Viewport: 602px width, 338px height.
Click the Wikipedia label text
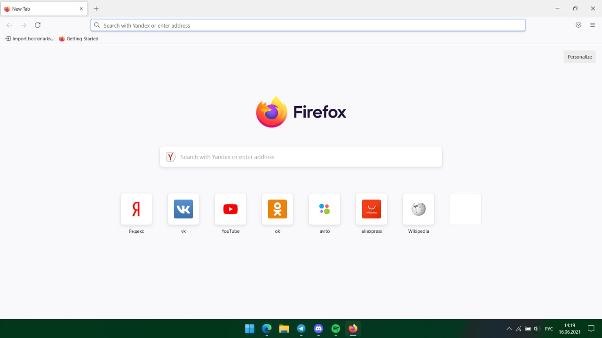pos(419,231)
